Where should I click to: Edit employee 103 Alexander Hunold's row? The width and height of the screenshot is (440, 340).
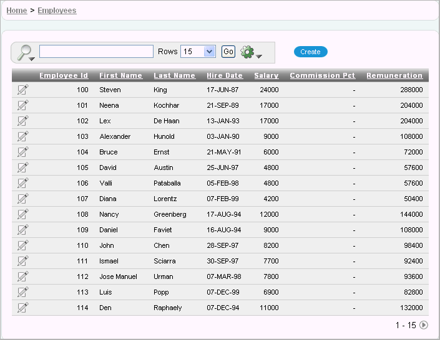(x=23, y=136)
